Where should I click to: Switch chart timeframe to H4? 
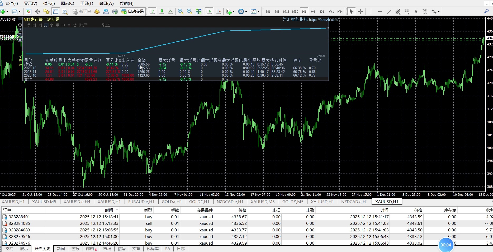[x=313, y=12]
